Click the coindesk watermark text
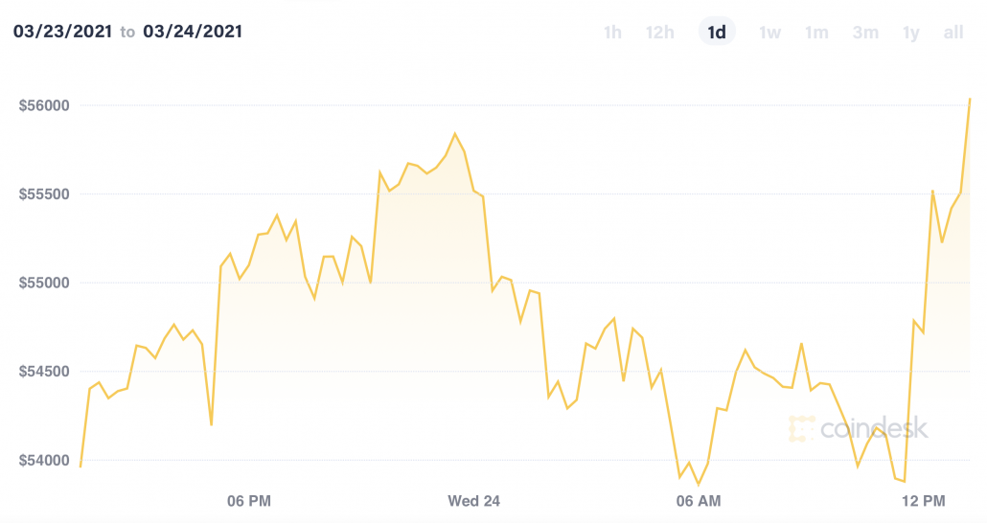The height and width of the screenshot is (523, 987). pos(874,429)
